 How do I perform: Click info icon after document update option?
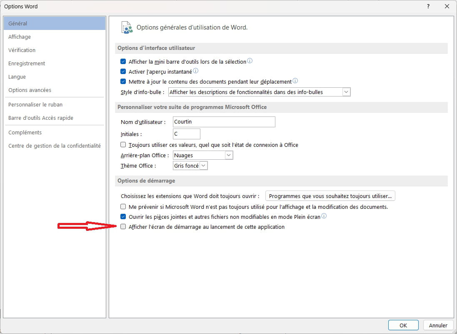tap(295, 81)
